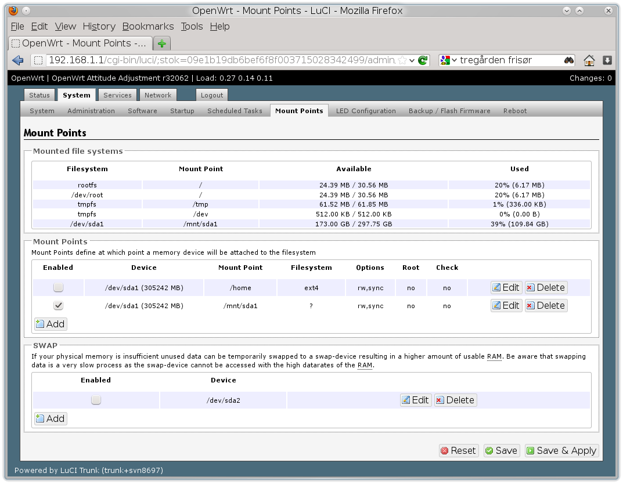Click the Firefox logo in title bar

[13, 10]
